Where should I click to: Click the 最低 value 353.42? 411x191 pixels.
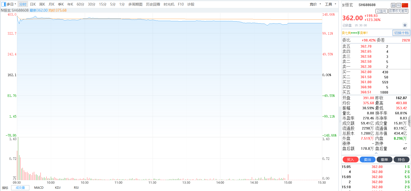(401, 108)
